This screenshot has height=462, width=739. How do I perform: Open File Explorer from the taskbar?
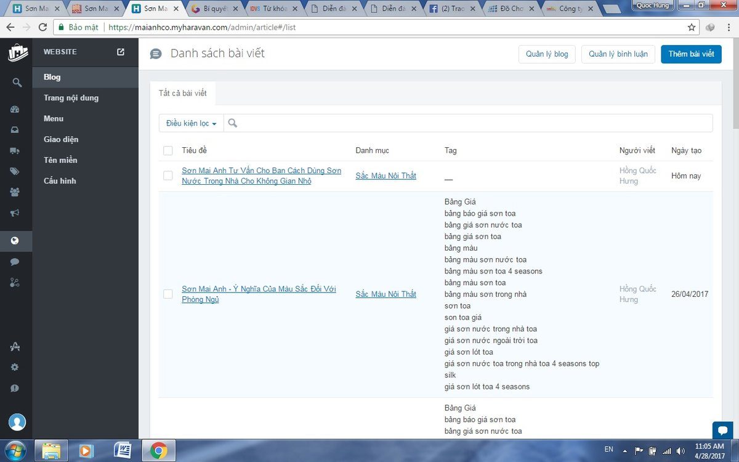pos(52,450)
